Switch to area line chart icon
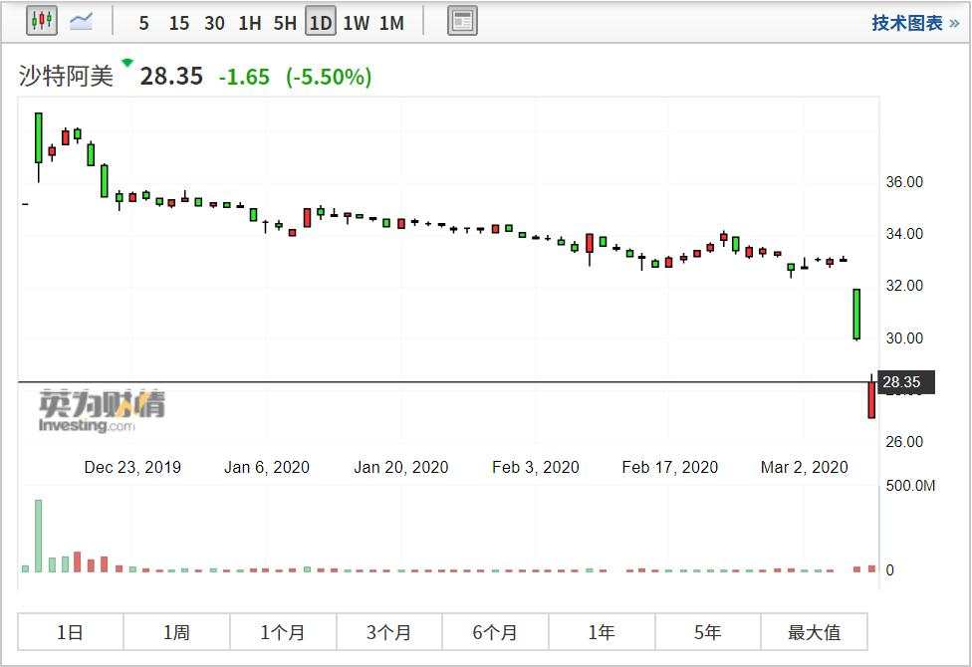Image resolution: width=972 pixels, height=667 pixels. [82, 22]
